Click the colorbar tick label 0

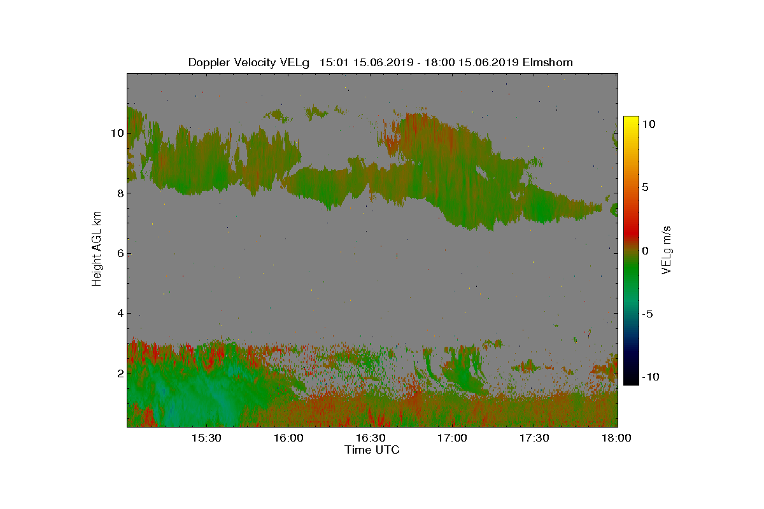645,250
